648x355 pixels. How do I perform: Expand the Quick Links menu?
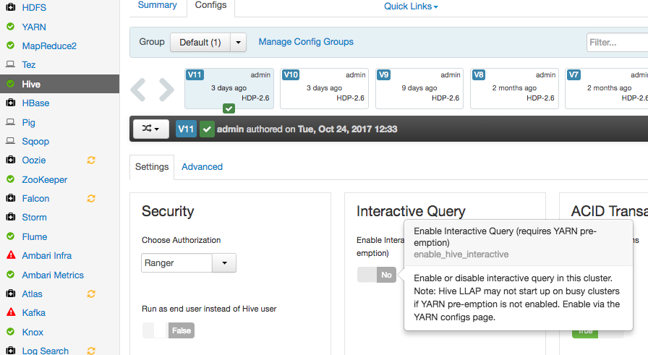tap(411, 7)
